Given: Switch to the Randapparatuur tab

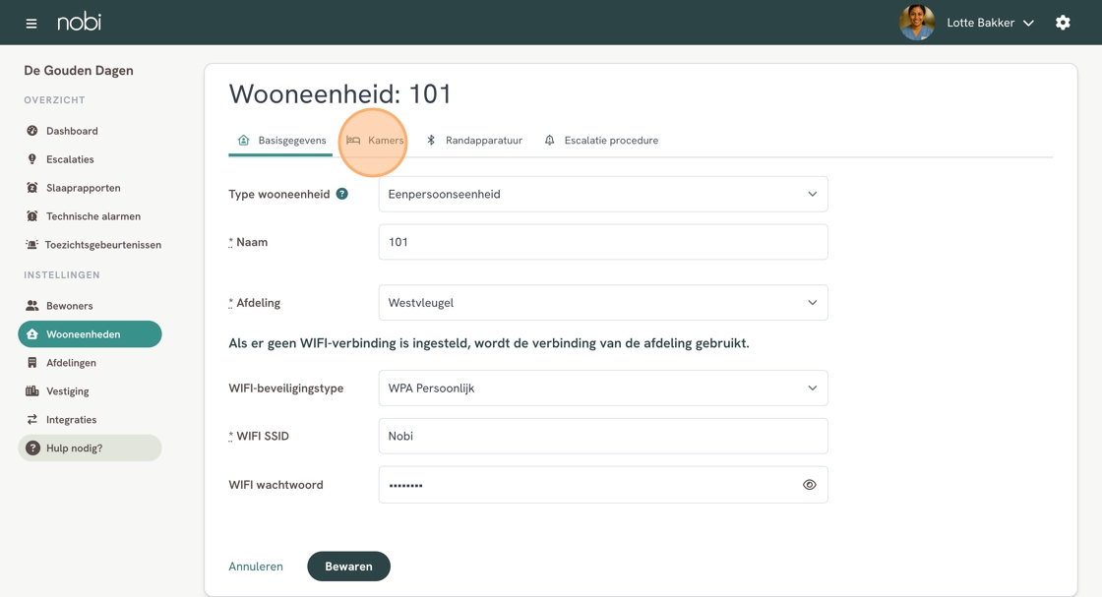Looking at the screenshot, I should point(474,141).
